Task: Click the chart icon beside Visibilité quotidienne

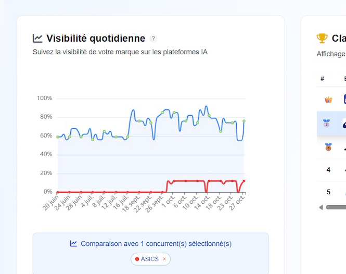Action: point(37,38)
